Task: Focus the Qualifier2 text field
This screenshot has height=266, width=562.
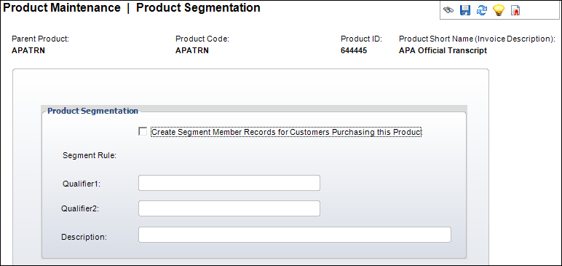Action: 229,208
